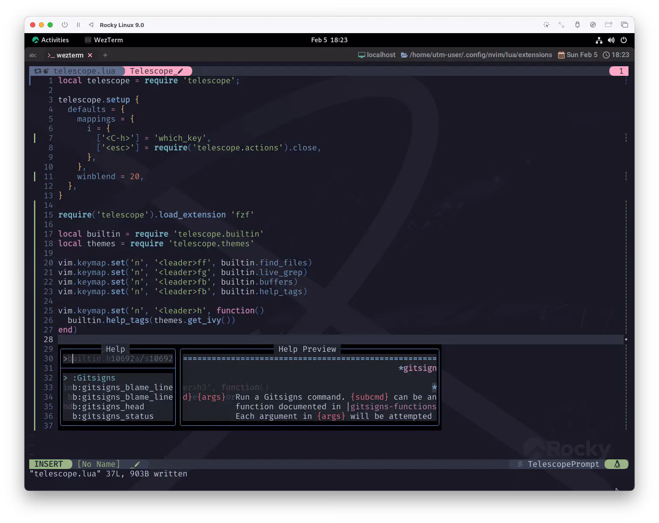659x523 pixels.
Task: Click the *gitsign tag in Help Preview
Action: [x=418, y=368]
